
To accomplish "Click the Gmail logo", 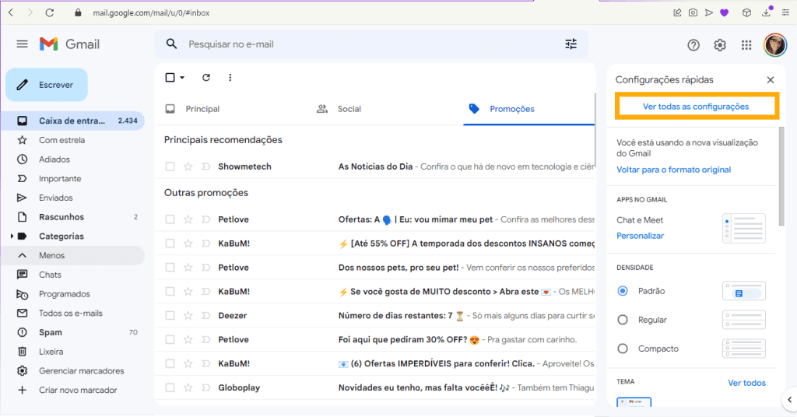I will click(x=69, y=44).
